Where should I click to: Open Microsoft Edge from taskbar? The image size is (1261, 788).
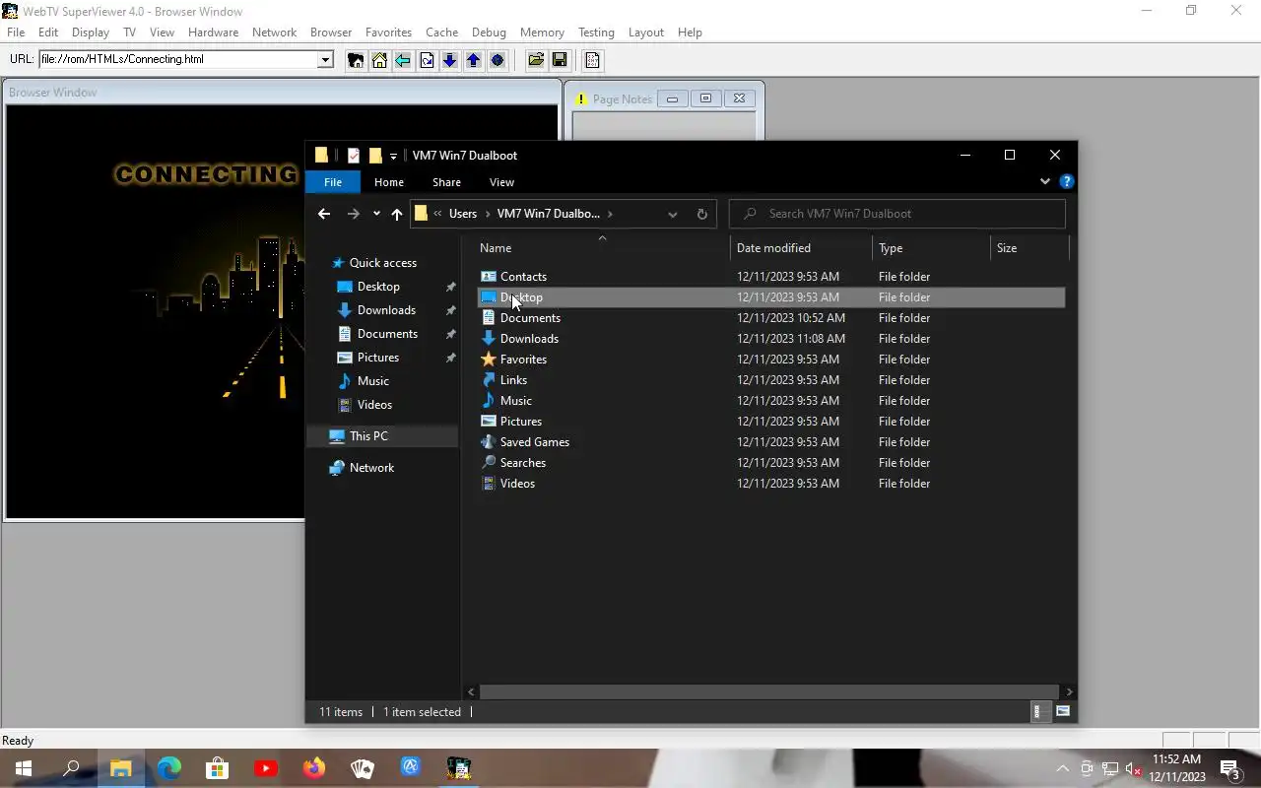point(169,768)
